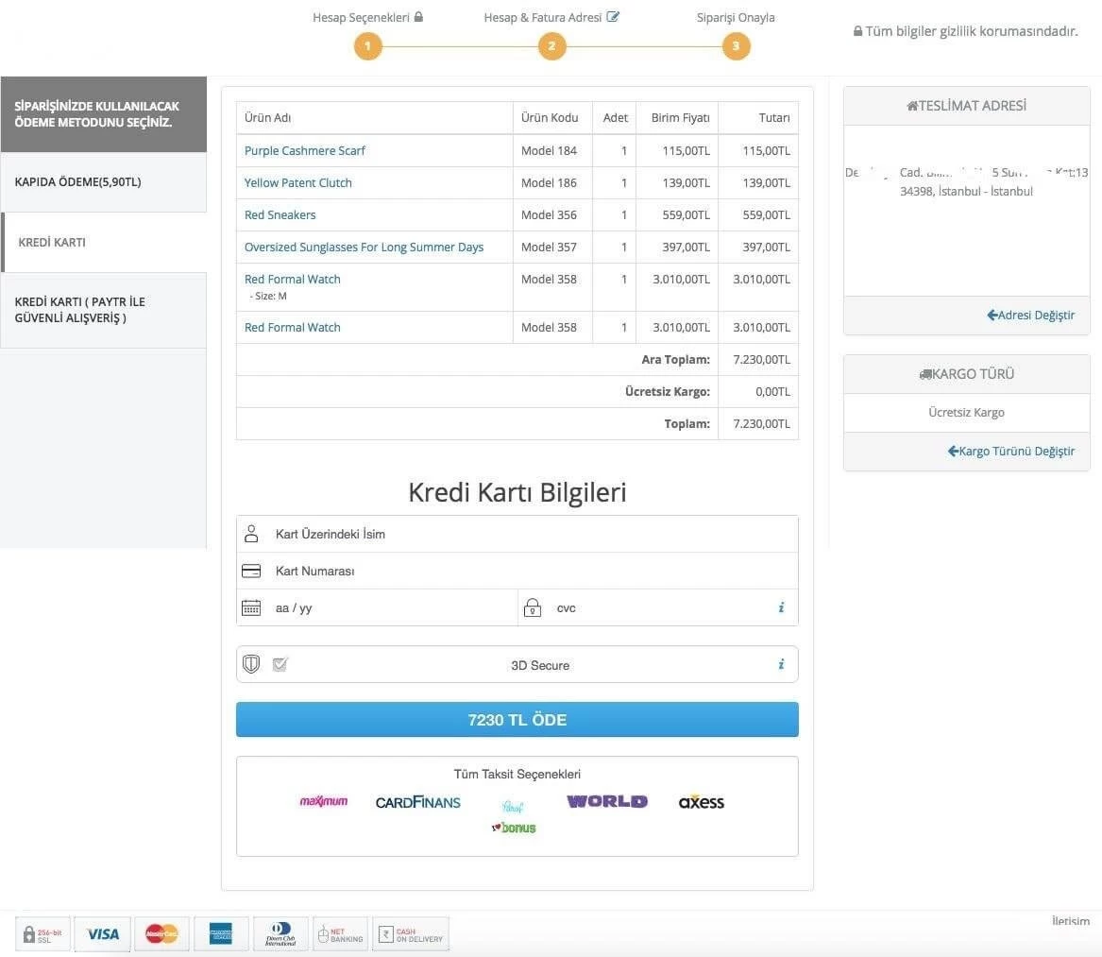Click step 2, Hesap & Fatura Adresi
The width and height of the screenshot is (1102, 957).
point(551,44)
